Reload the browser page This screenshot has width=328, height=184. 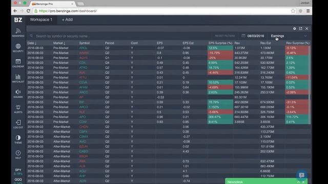coord(29,11)
